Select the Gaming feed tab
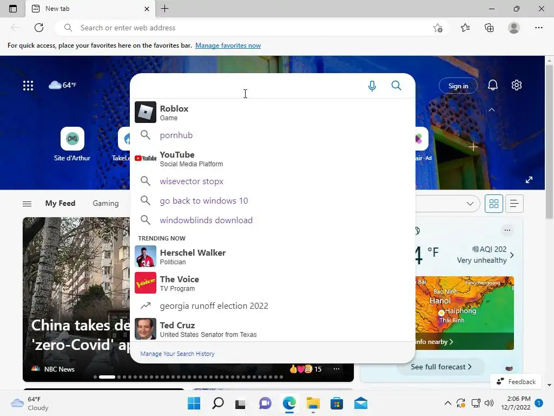Screen dimensions: 554x416 (x=105, y=204)
